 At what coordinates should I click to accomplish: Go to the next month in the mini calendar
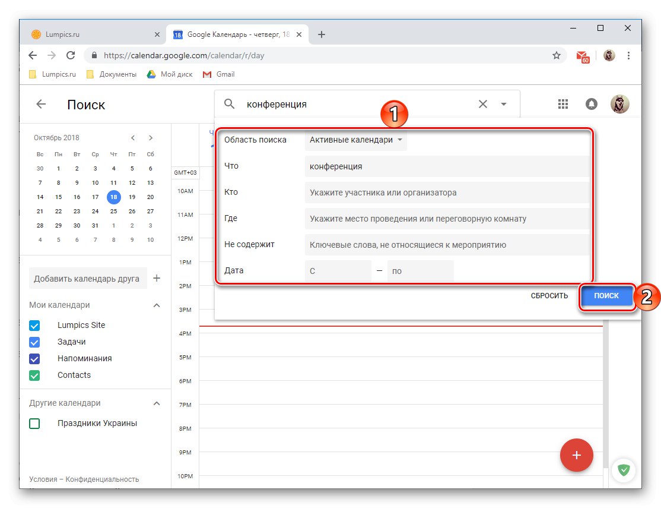150,137
